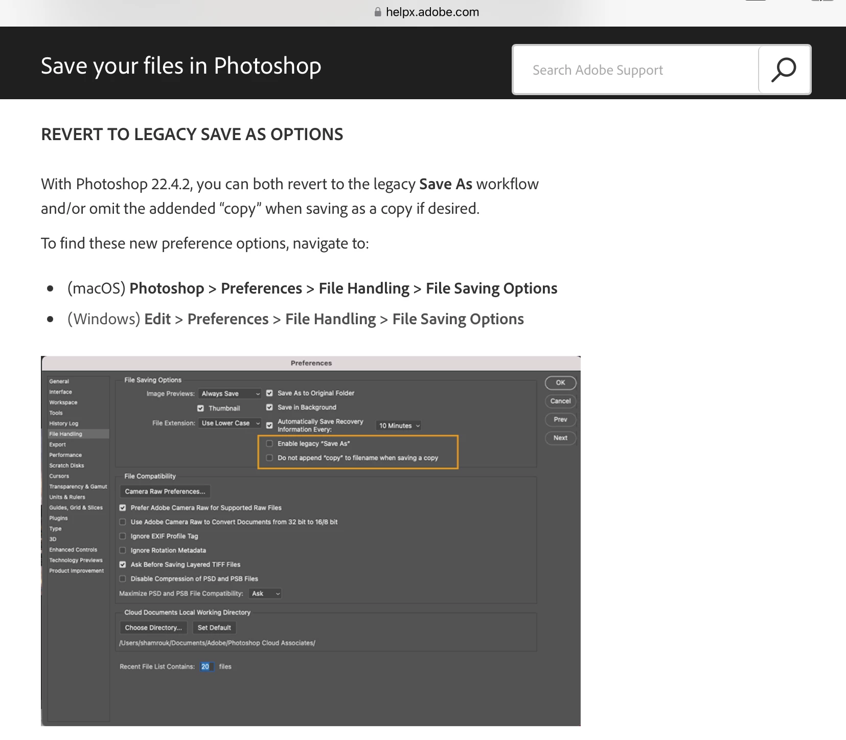Select Guides, Grid & Slices in sidebar
This screenshot has height=740, width=846.
coord(76,508)
